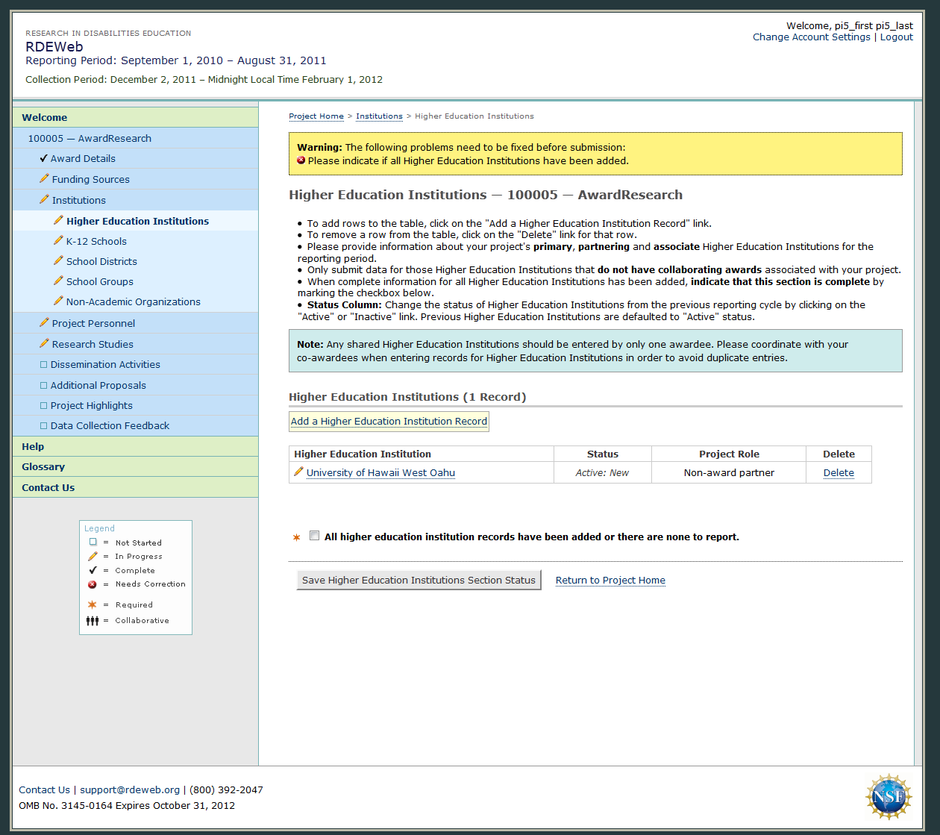
Task: Open the 100005 — AwardResearch project node
Action: click(90, 138)
